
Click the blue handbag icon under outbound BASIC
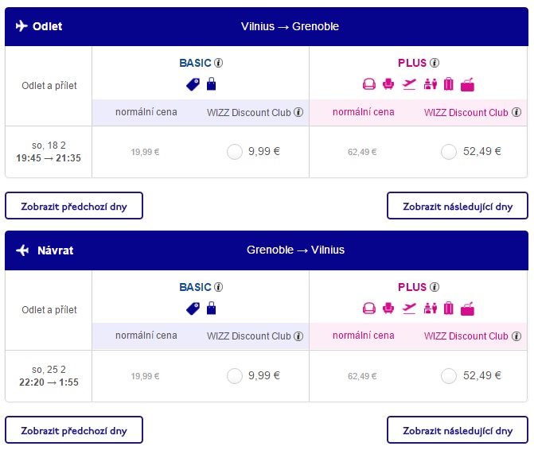click(212, 83)
